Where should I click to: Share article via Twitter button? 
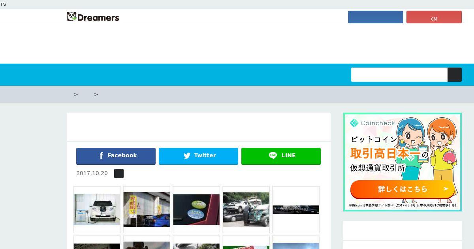(x=198, y=156)
